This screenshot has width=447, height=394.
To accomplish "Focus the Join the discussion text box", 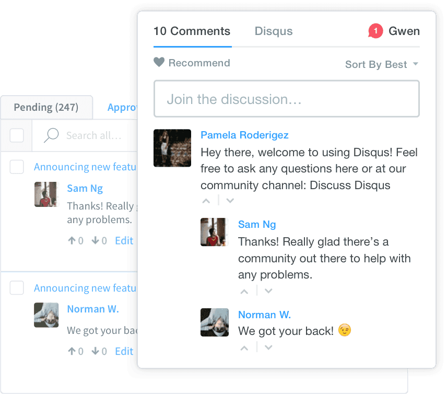I will click(287, 99).
